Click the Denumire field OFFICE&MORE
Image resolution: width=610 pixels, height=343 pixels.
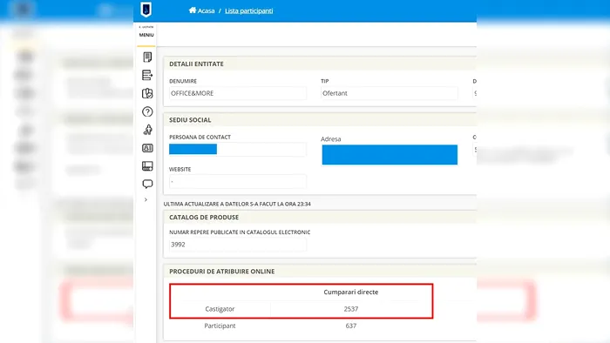pyautogui.click(x=238, y=93)
